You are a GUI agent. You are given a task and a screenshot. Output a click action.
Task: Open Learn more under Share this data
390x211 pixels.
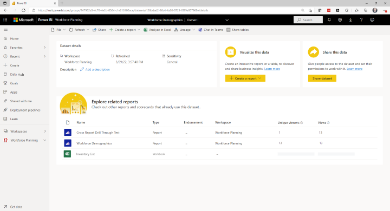(x=355, y=69)
